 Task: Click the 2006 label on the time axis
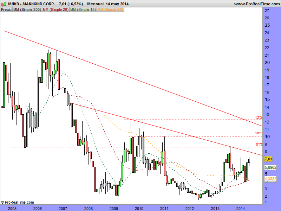tap(38, 208)
